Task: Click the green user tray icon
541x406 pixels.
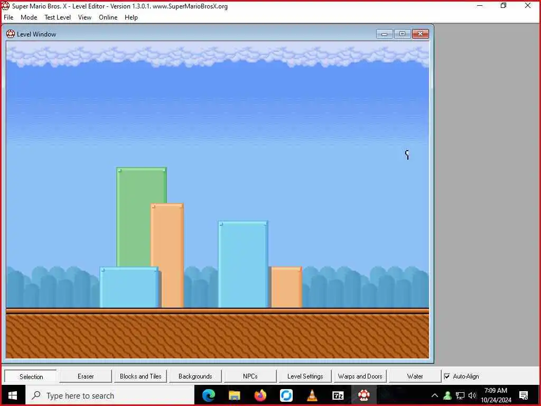Action: (x=447, y=395)
